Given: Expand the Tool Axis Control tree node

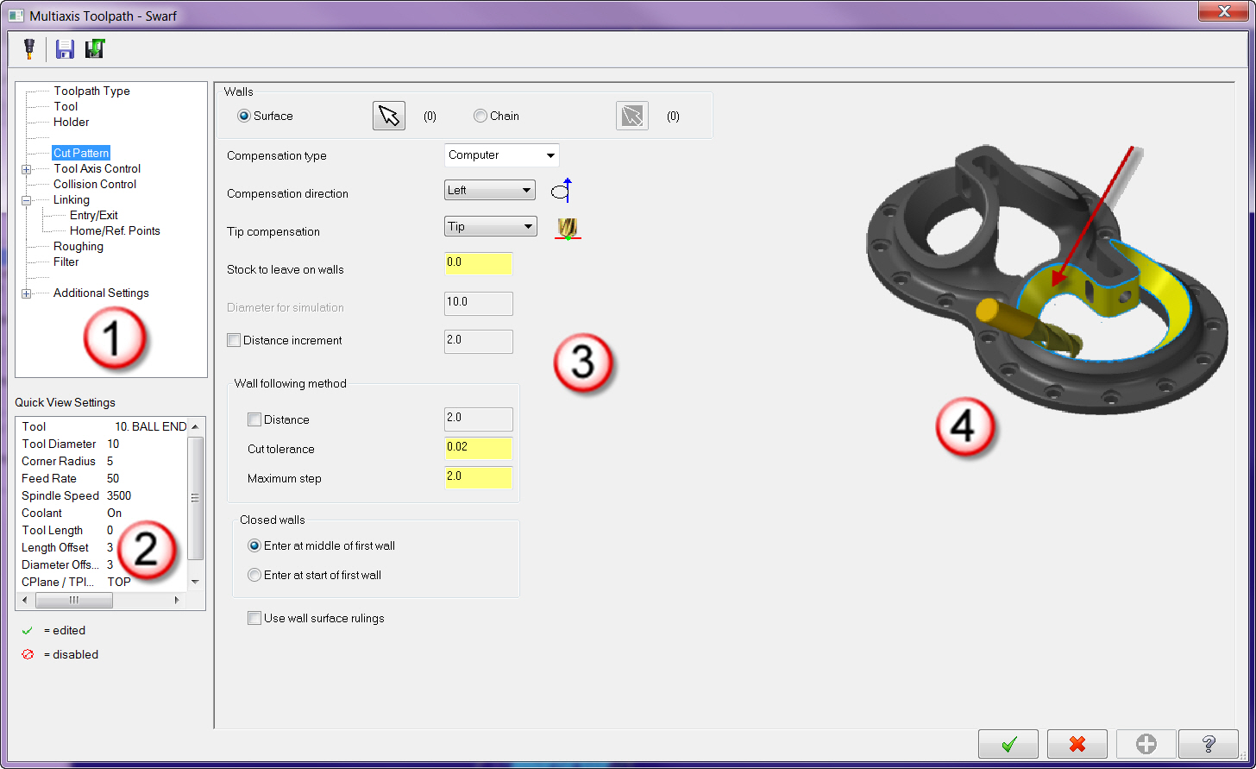Looking at the screenshot, I should pos(26,168).
